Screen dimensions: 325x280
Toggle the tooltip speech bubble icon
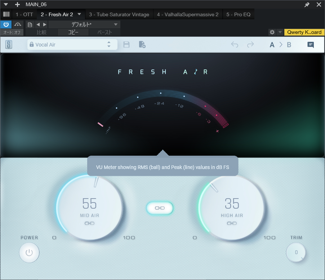click(x=311, y=45)
